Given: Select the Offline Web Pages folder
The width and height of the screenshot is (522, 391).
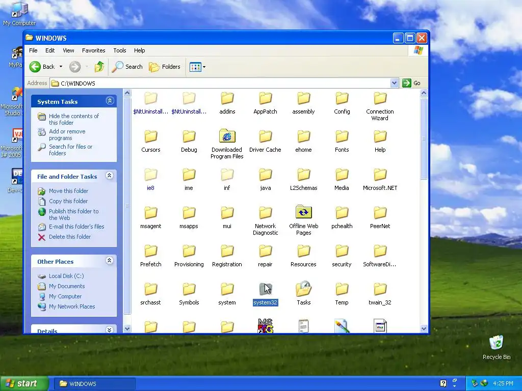Looking at the screenshot, I should coord(304,220).
